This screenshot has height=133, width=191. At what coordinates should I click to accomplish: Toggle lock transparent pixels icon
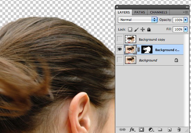(x=130, y=30)
